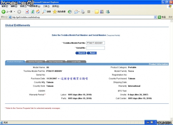The image size is (173, 125).
Task: Switch to the Local Parts tab
Action: pos(76,62)
